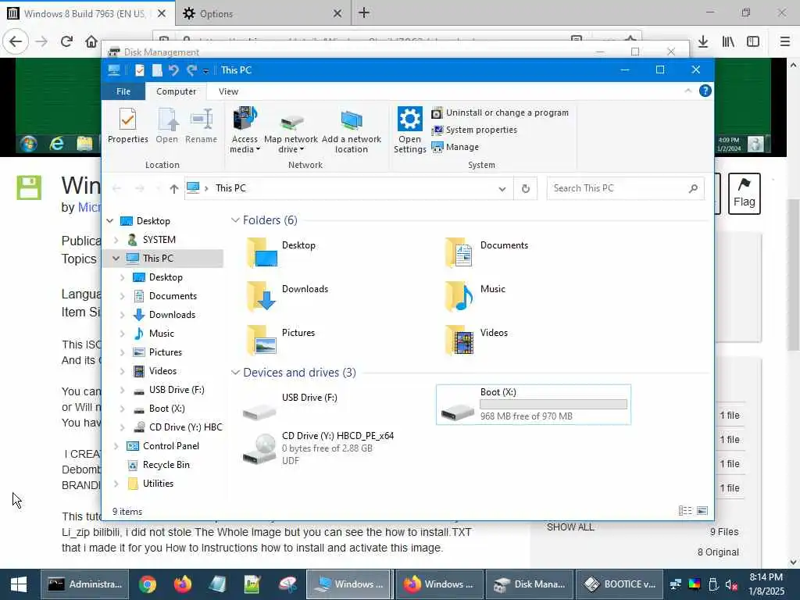Click Add a network location icon
Screen dimensions: 800x600
point(351,130)
